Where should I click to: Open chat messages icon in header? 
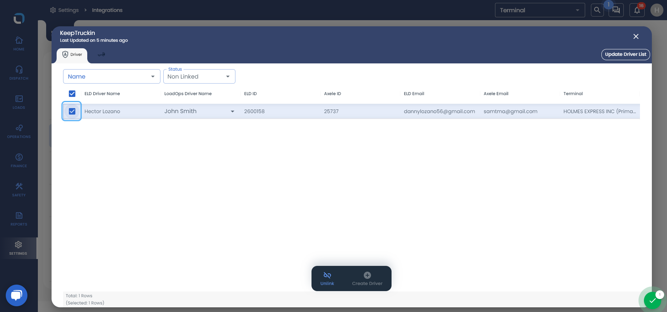point(616,10)
